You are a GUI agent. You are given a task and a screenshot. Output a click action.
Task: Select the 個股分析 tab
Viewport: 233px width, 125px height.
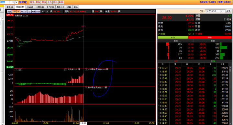(61, 7)
